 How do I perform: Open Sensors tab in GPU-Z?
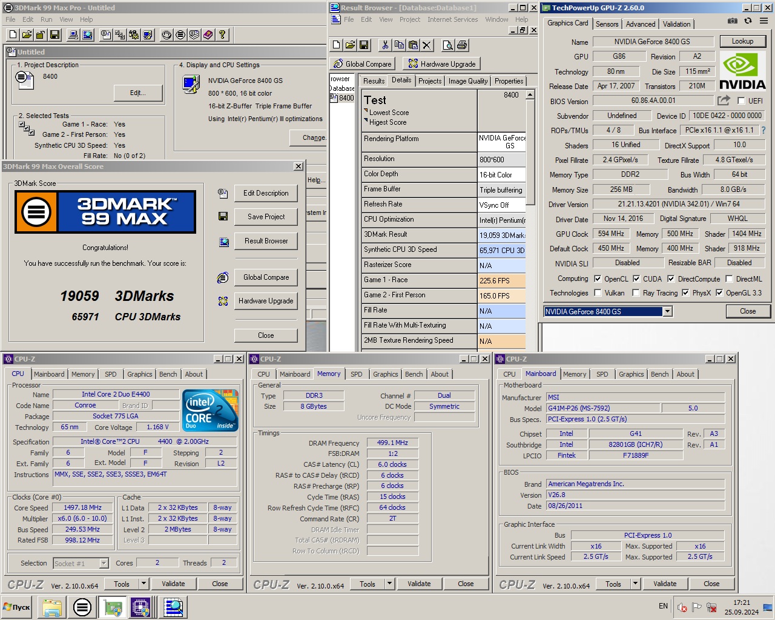click(x=607, y=24)
